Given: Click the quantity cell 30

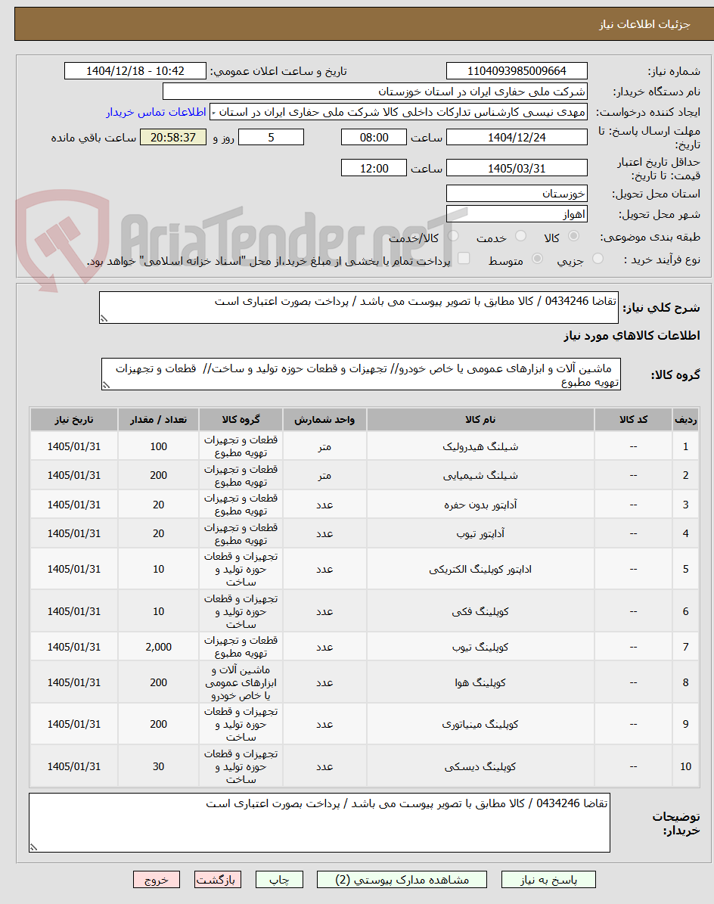Looking at the screenshot, I should coord(159,766).
